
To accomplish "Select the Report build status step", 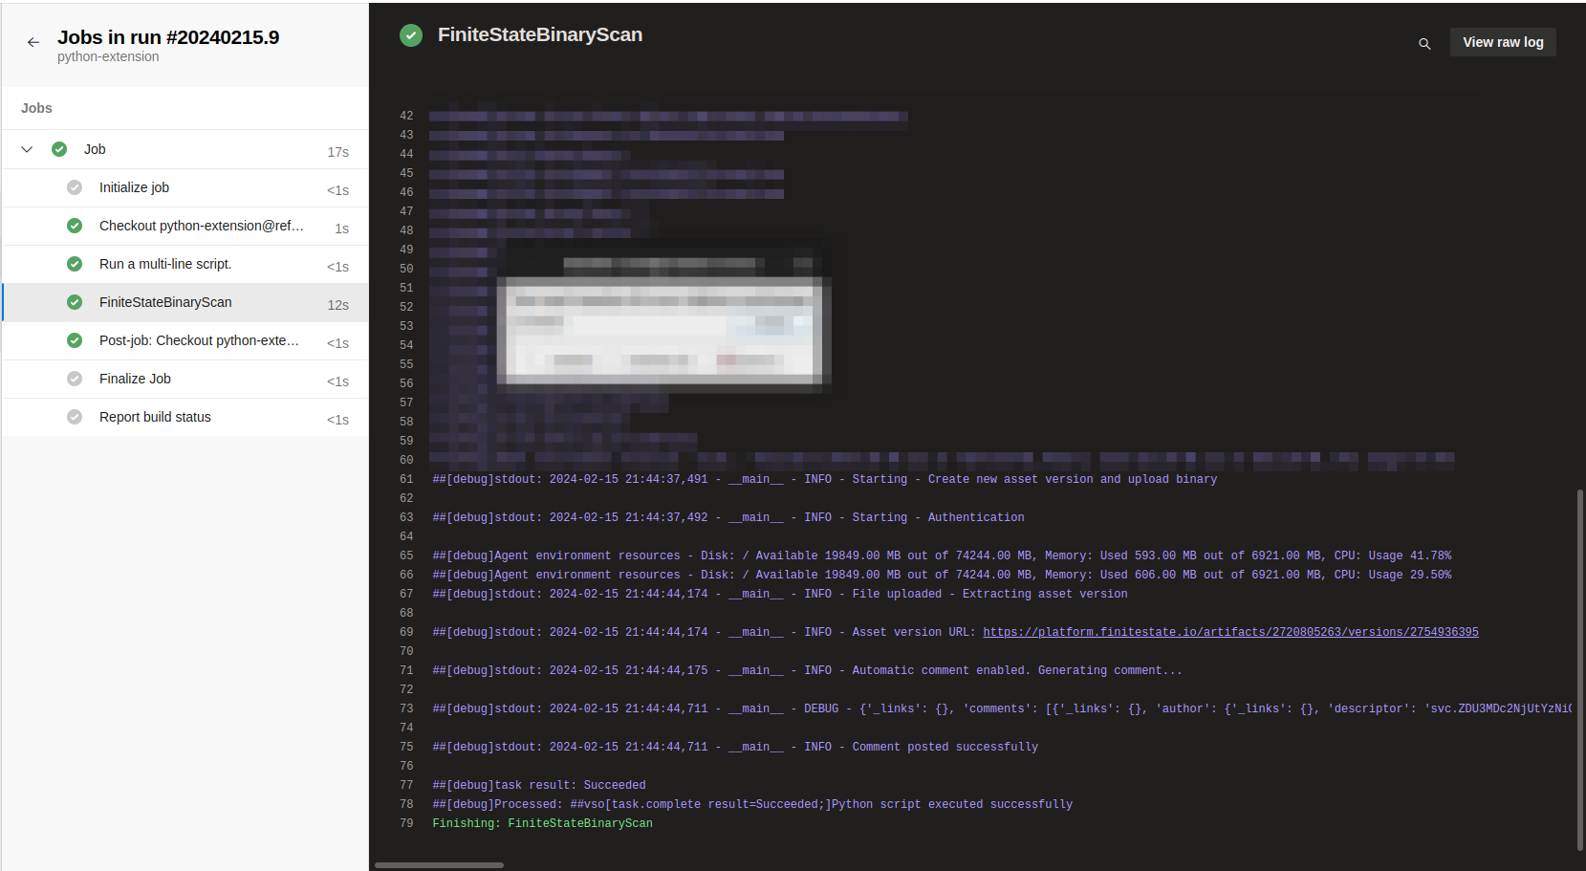I will point(155,417).
